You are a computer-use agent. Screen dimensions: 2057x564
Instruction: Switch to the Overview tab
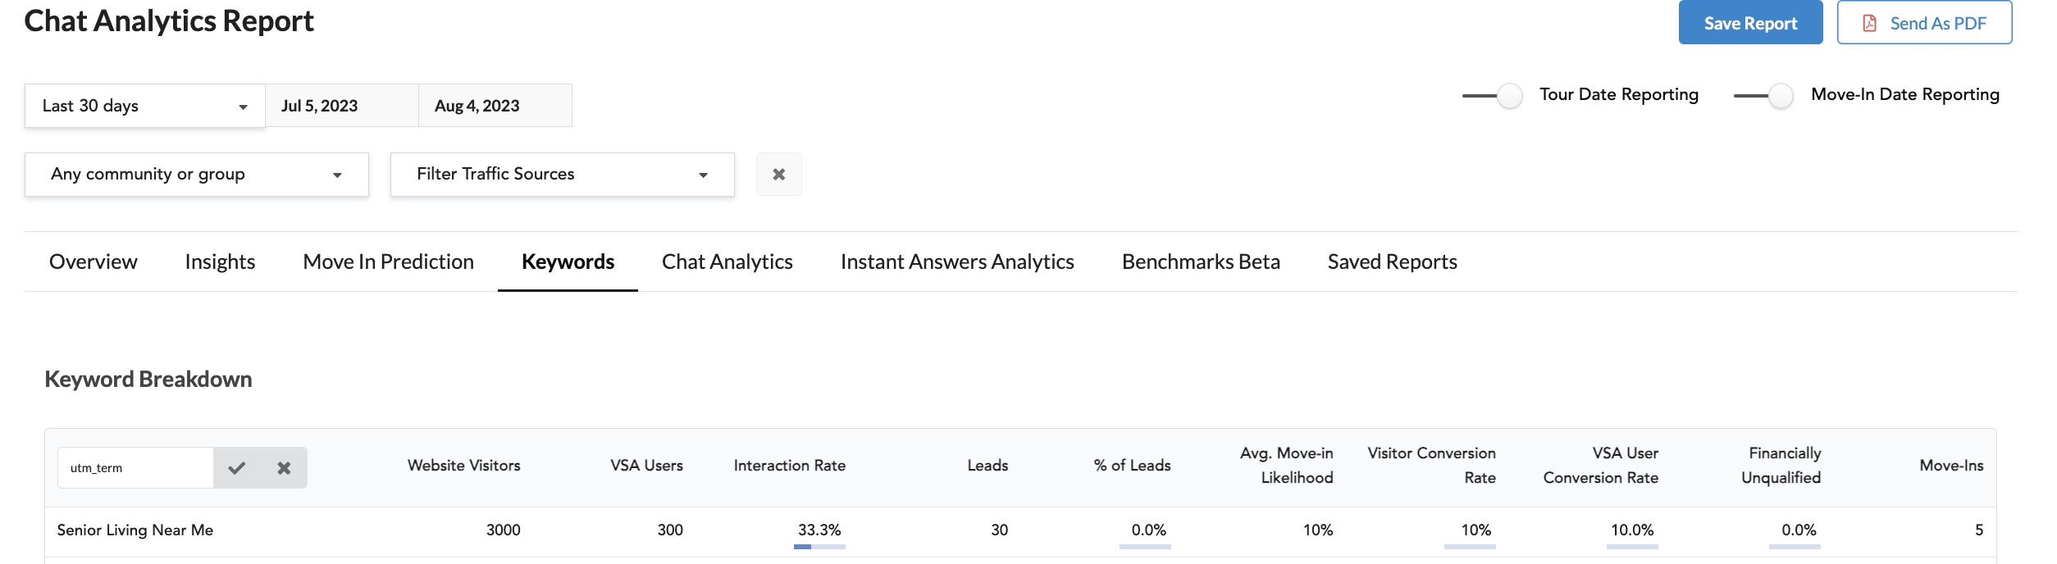coord(93,262)
